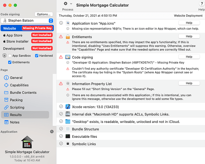
Task: Click the App Store Not Installed badge
Action: pos(42,35)
